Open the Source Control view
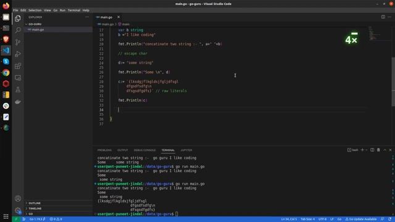The height and width of the screenshot is (222, 395). [18, 42]
